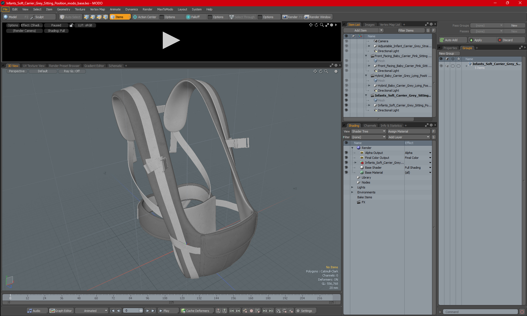Switch to Properties tab
The height and width of the screenshot is (316, 527).
(450, 48)
